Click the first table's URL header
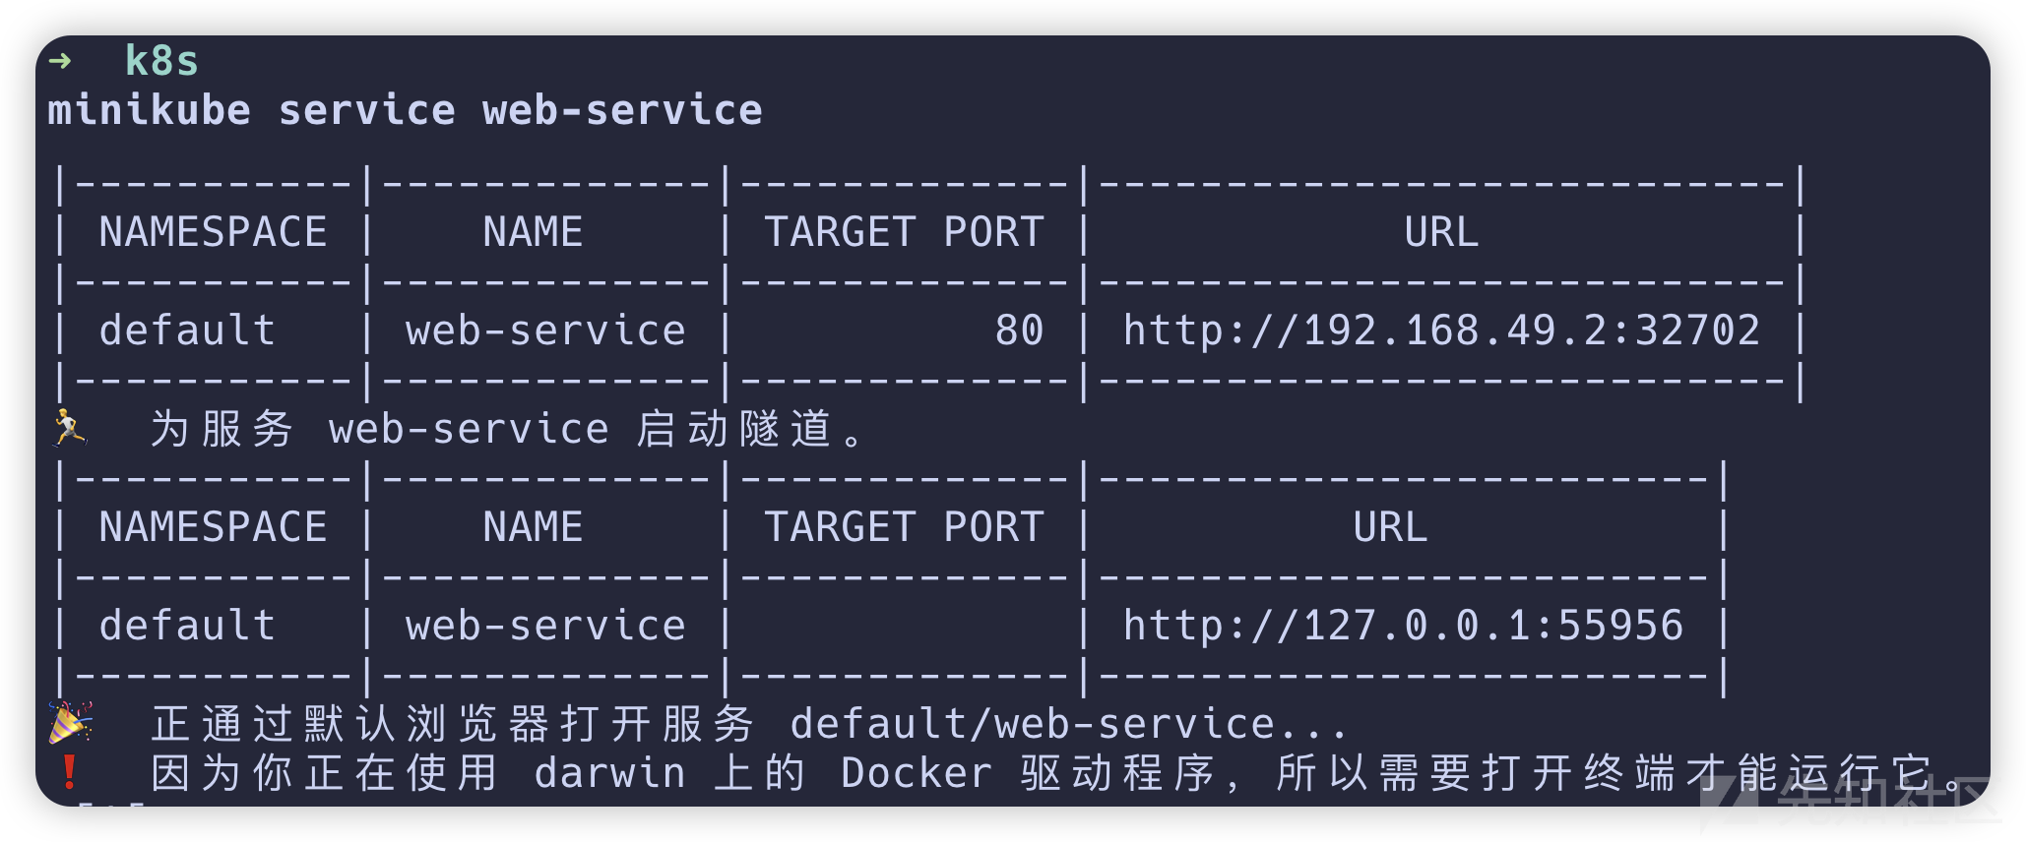The height and width of the screenshot is (842, 2026). click(1441, 232)
